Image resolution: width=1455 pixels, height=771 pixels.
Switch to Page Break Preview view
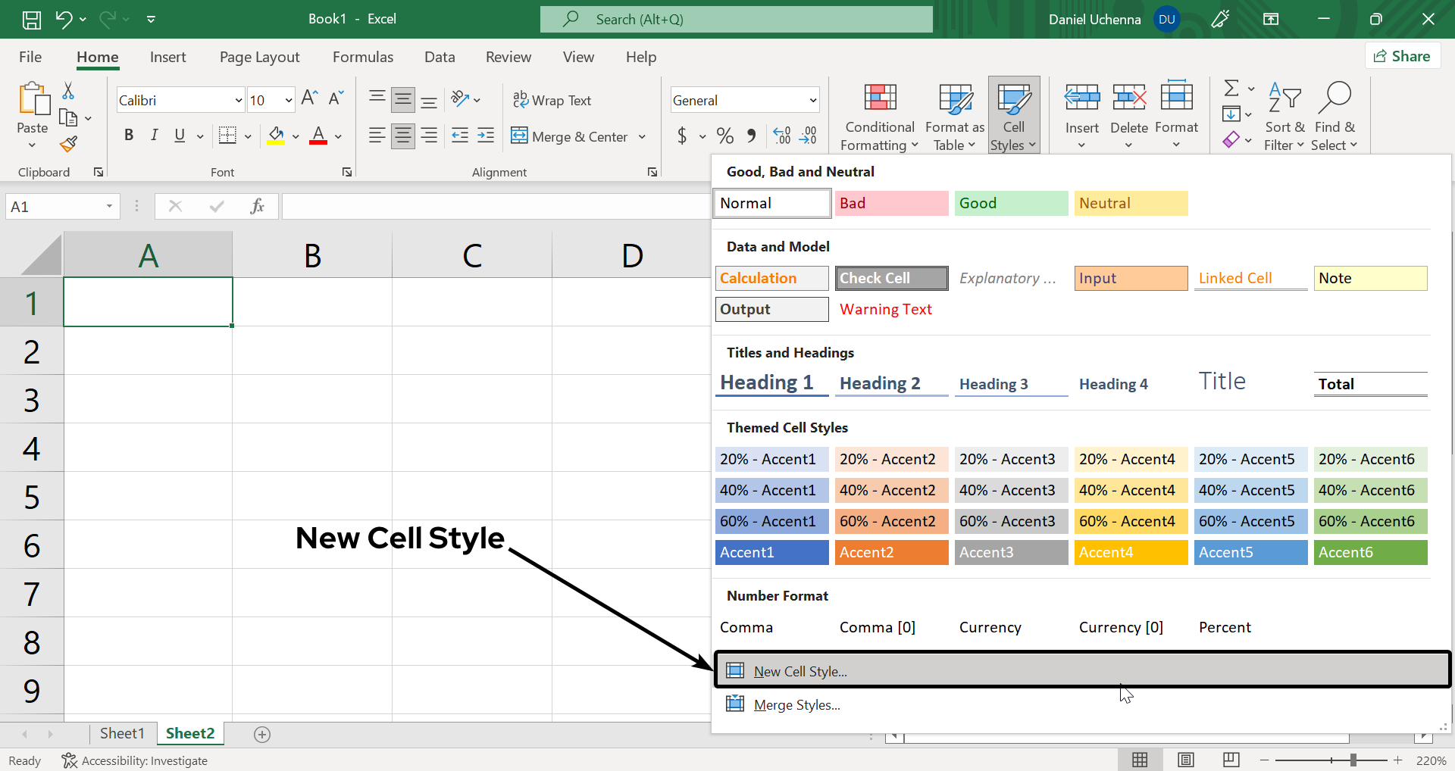pyautogui.click(x=1231, y=760)
